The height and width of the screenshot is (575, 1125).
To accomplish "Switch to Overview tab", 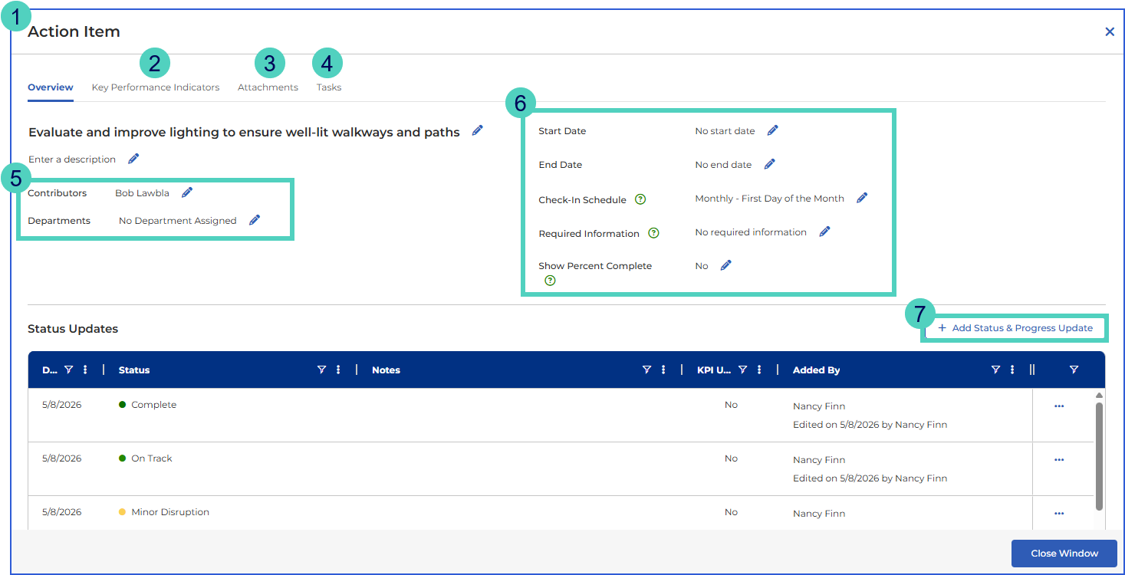I will (51, 87).
